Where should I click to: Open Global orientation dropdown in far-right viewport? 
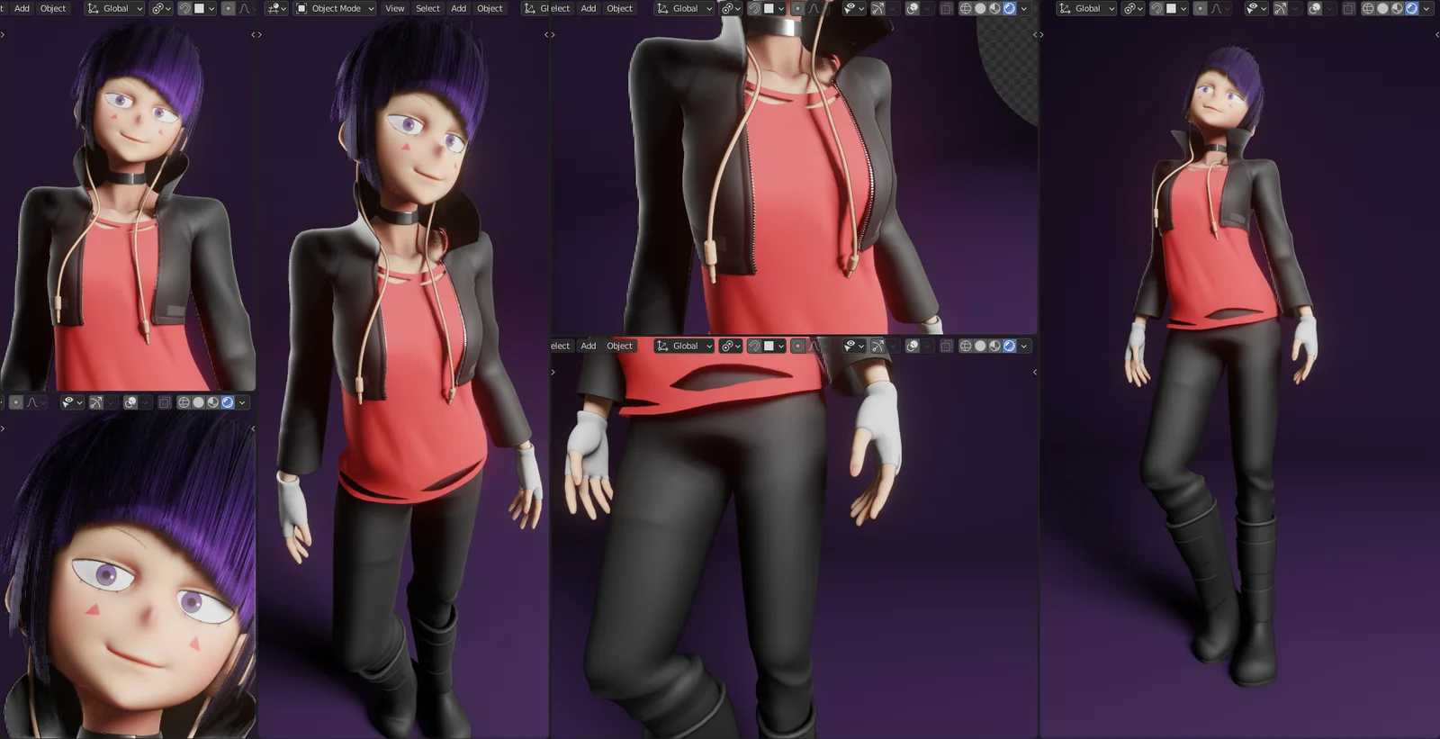[1087, 8]
